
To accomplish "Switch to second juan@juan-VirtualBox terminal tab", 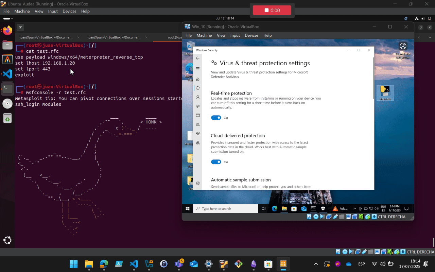I will point(114,37).
